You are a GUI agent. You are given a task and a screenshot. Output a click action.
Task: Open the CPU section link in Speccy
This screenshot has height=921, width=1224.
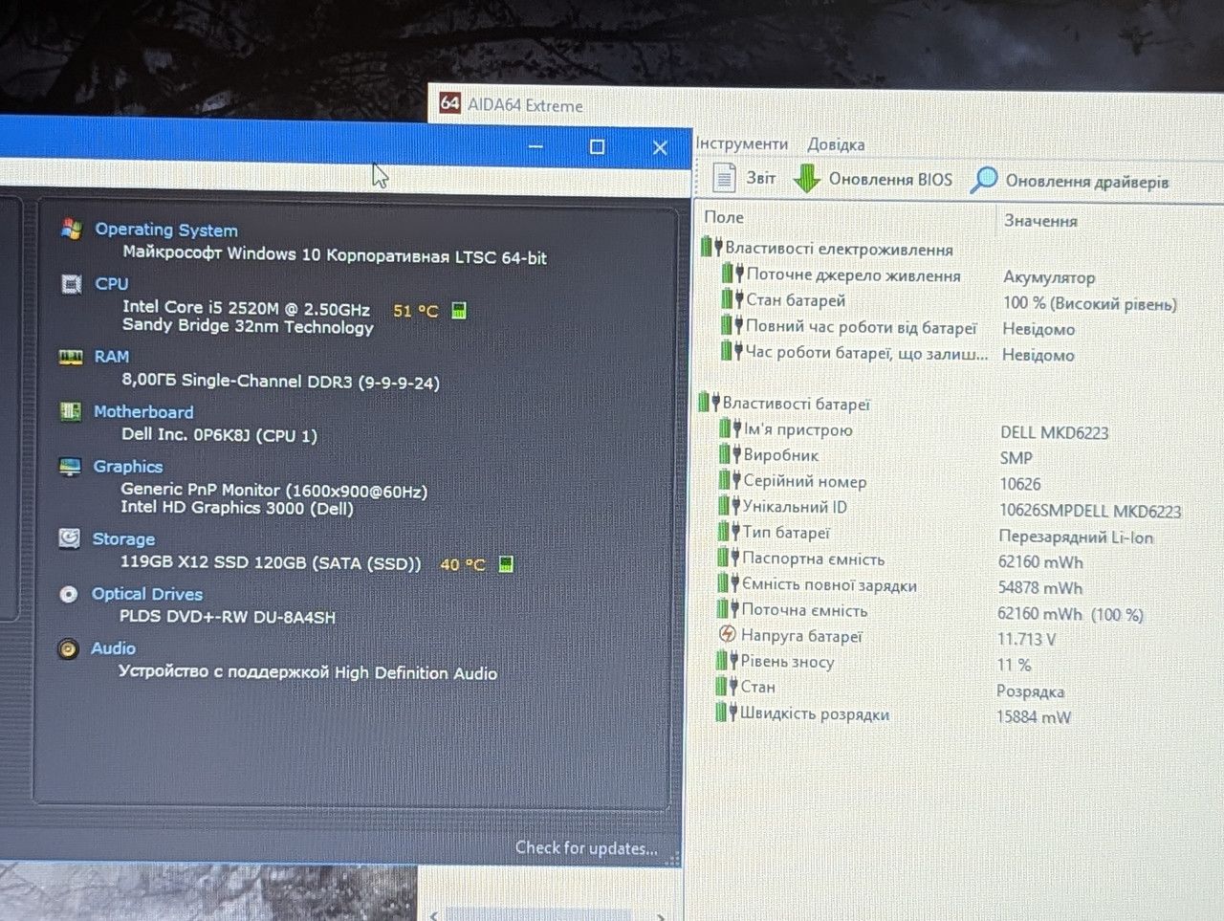pos(112,284)
